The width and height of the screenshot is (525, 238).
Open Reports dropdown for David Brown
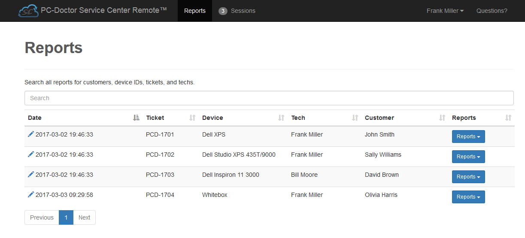pos(468,177)
